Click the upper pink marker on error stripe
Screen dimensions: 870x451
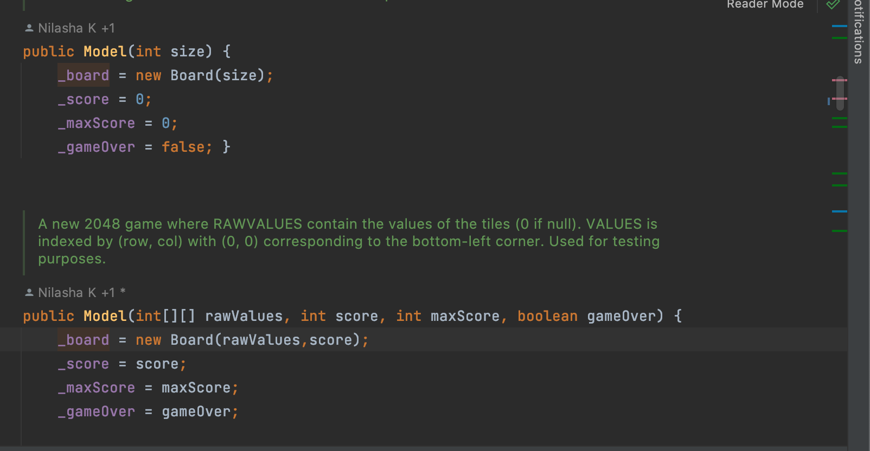tap(839, 80)
